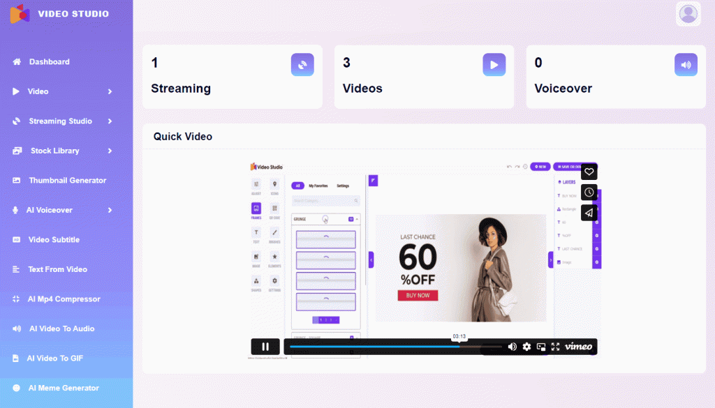715x408 pixels.
Task: Expand the Streaming Studio submenu arrow
Action: click(110, 121)
